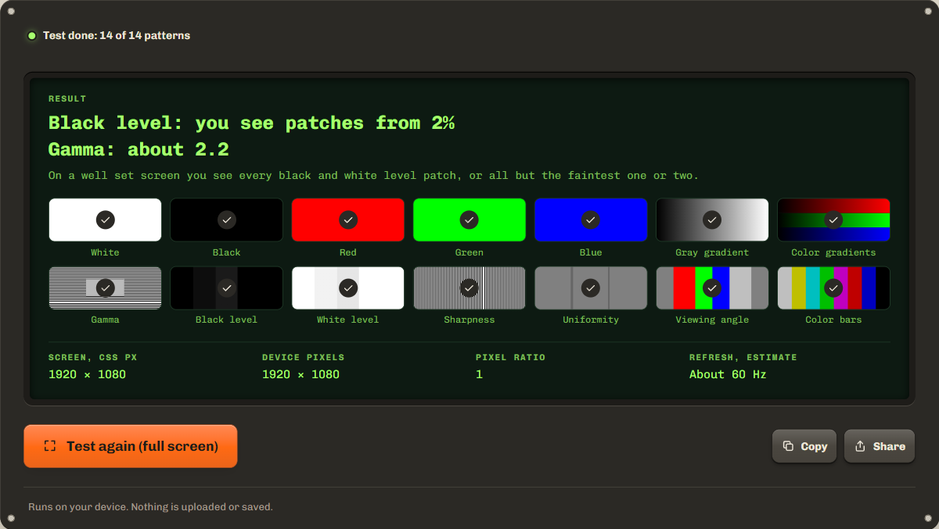The image size is (939, 529).
Task: Click the 'Gamma: about 2.2' heading
Action: (139, 150)
